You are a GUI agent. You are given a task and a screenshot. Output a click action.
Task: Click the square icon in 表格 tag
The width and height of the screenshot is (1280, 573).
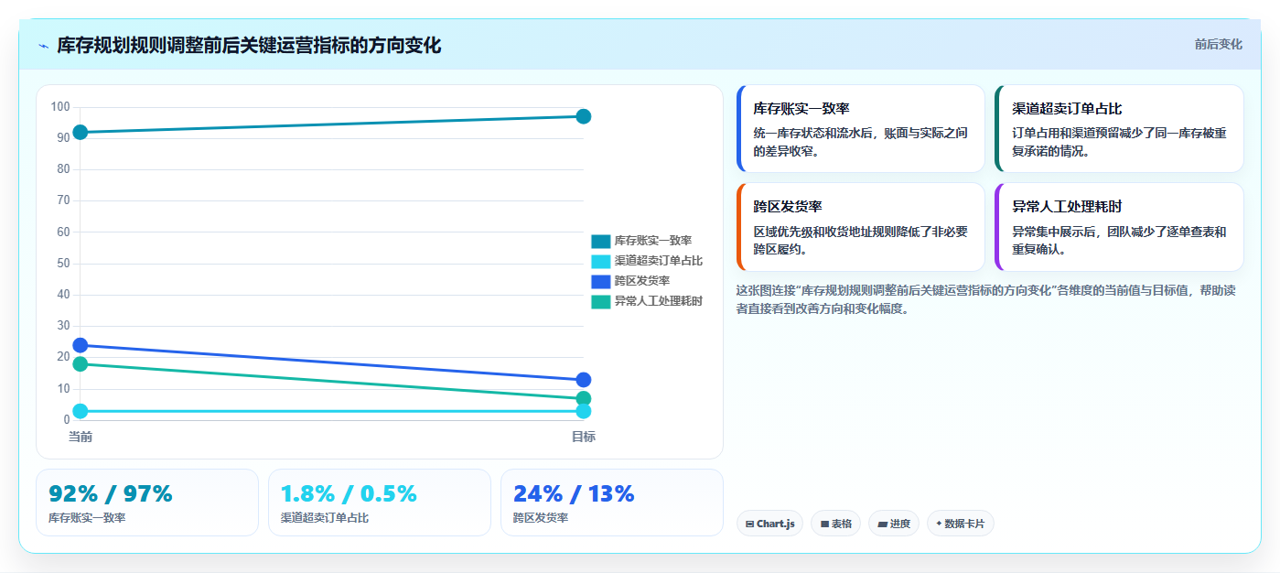[824, 524]
